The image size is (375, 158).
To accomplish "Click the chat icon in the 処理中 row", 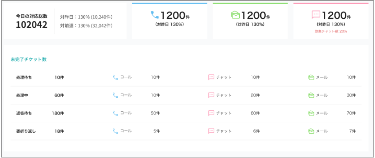I will coord(211,95).
